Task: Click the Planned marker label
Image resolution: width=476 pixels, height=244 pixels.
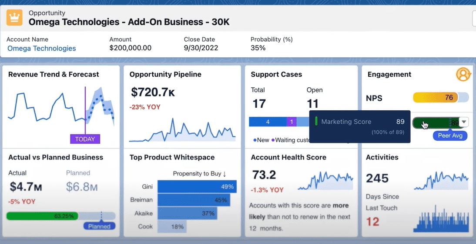Action: (x=99, y=226)
